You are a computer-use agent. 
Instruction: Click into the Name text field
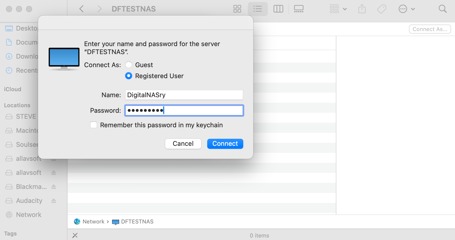(184, 95)
